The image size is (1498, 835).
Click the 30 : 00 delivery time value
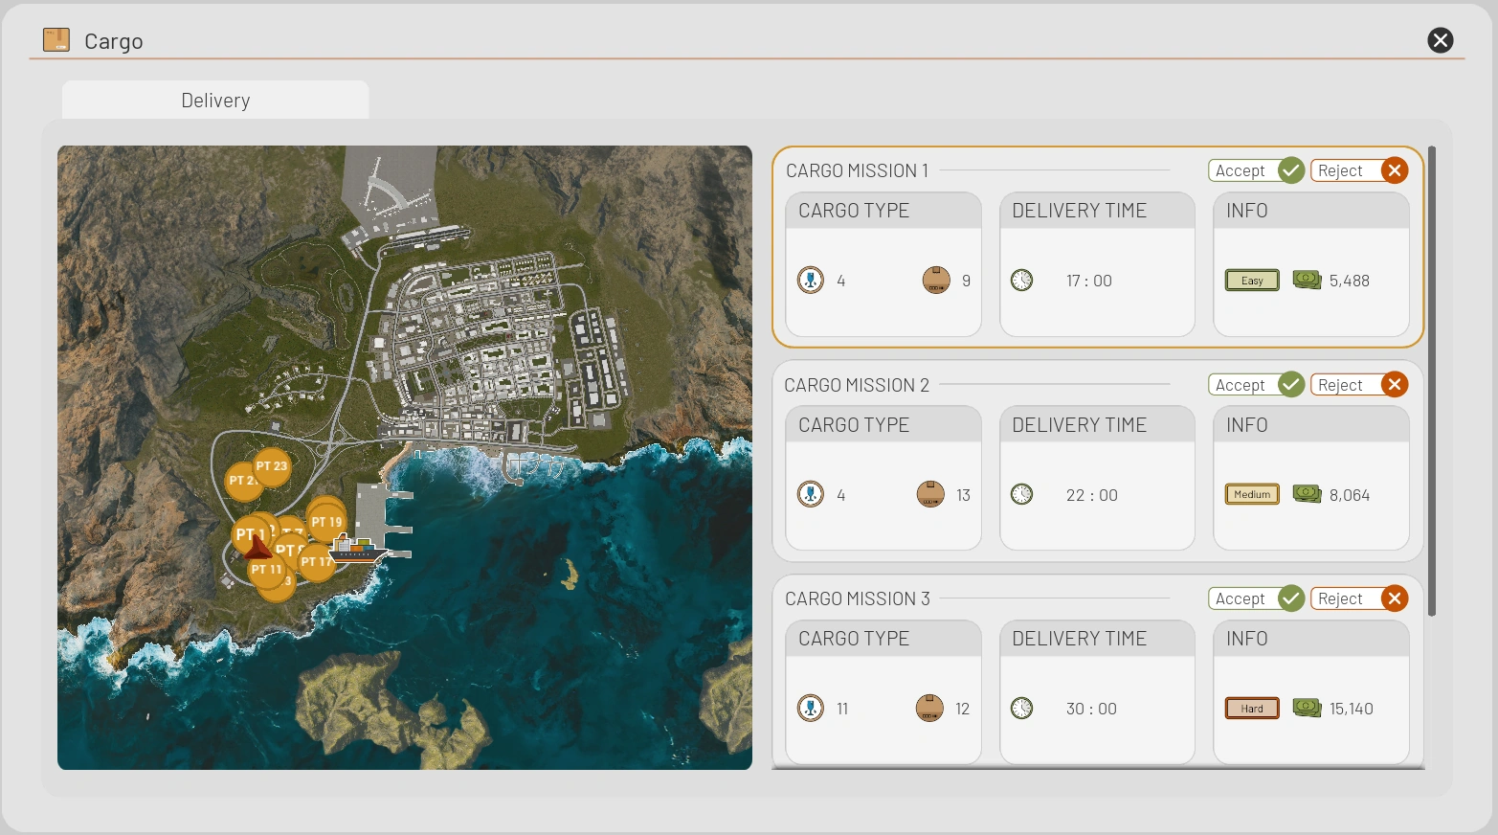(1091, 709)
